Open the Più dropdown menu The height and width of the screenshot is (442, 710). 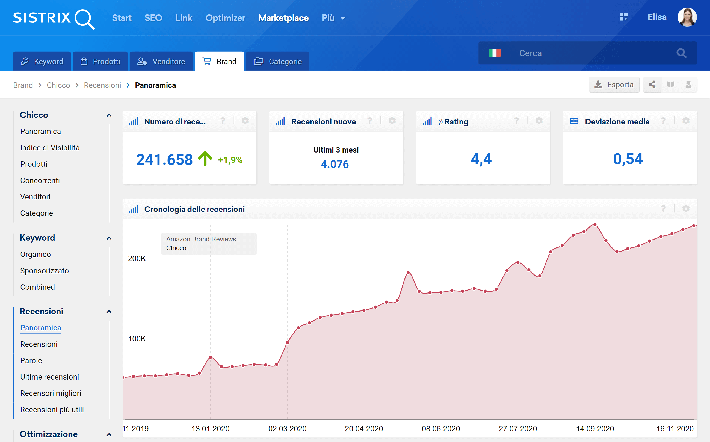click(x=333, y=18)
